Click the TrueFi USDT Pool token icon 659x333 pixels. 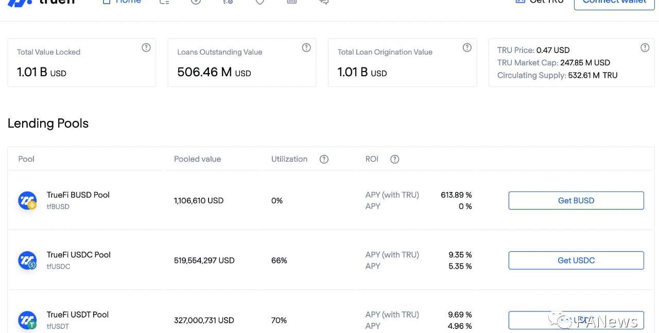(x=27, y=320)
